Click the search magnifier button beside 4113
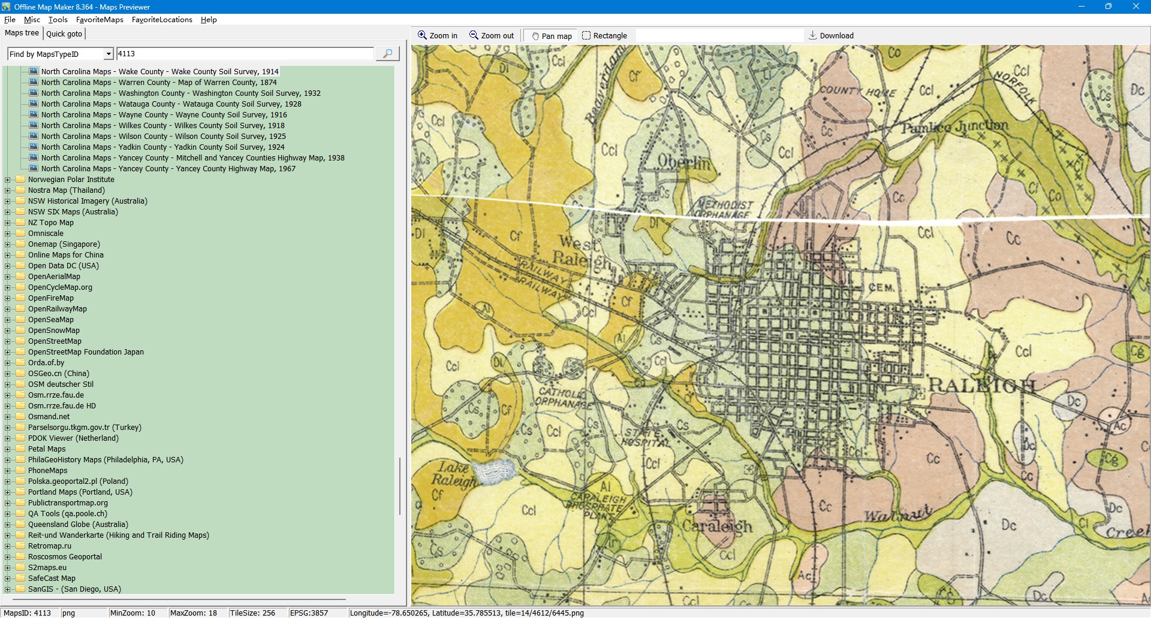Screen dimensions: 1151x618 pos(387,54)
